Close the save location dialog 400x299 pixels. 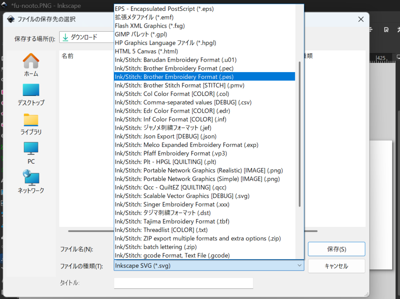360,19
